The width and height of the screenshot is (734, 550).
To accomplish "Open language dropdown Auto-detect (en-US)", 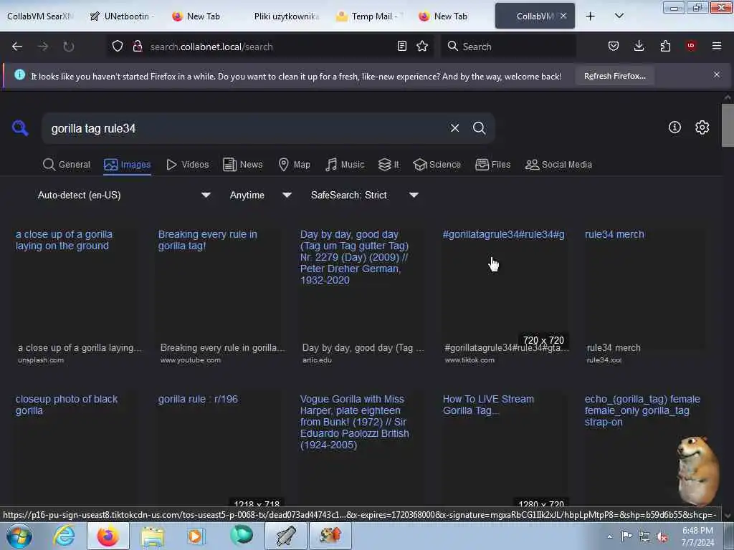I will 123,195.
